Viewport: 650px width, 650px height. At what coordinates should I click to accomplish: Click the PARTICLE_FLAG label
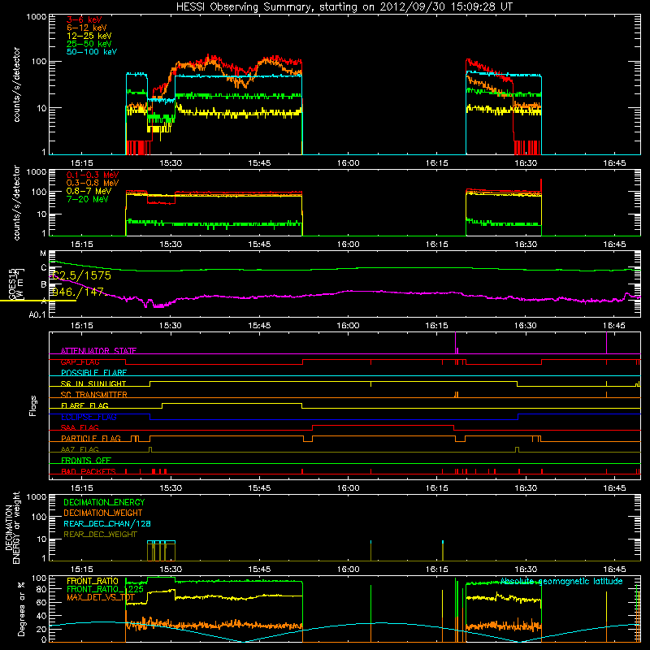point(91,439)
